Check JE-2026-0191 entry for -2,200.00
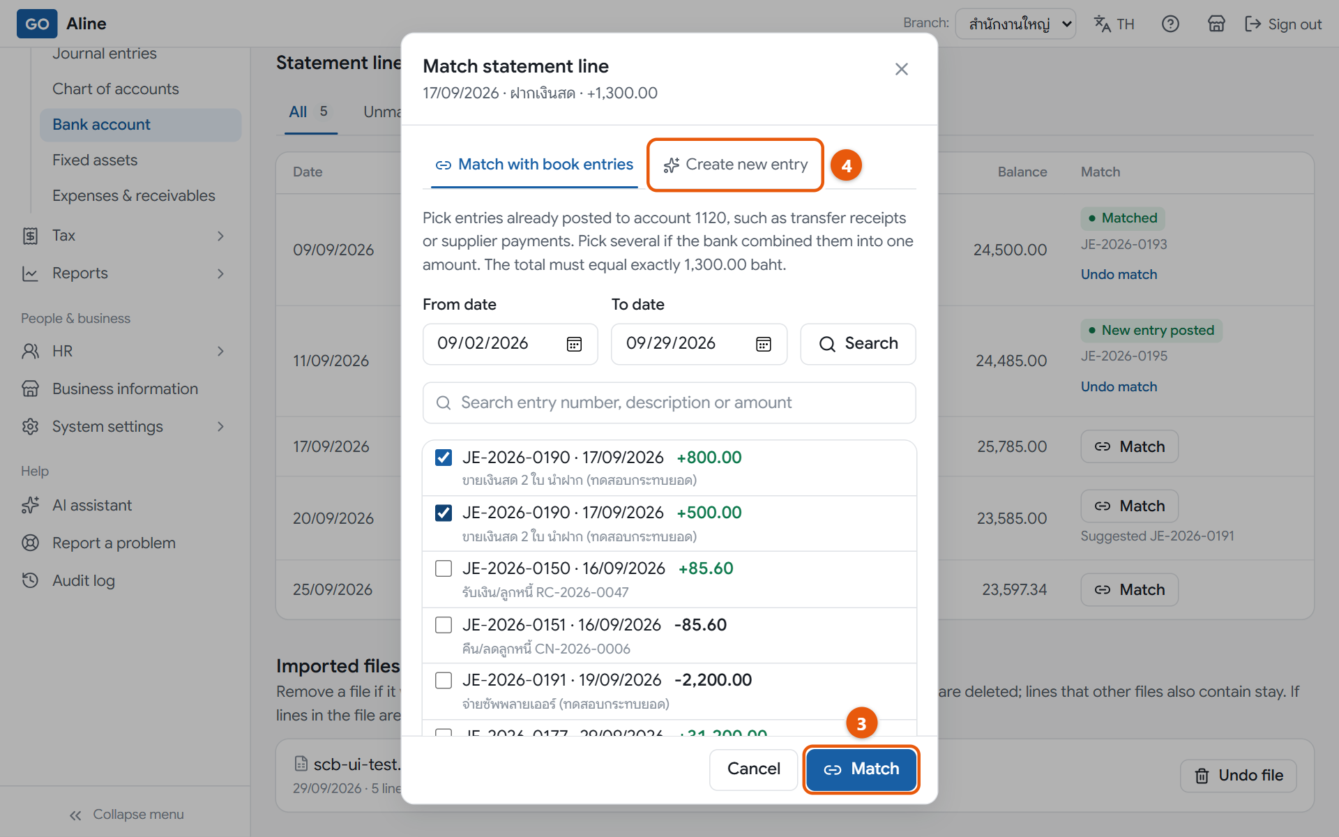Screen dimensions: 1339x837 (444, 680)
